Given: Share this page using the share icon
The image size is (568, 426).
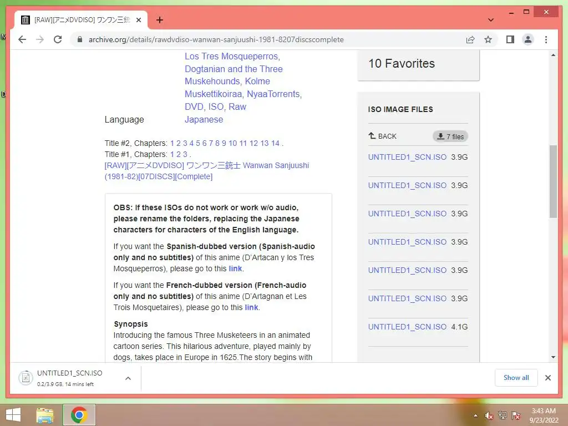Looking at the screenshot, I should 470,39.
